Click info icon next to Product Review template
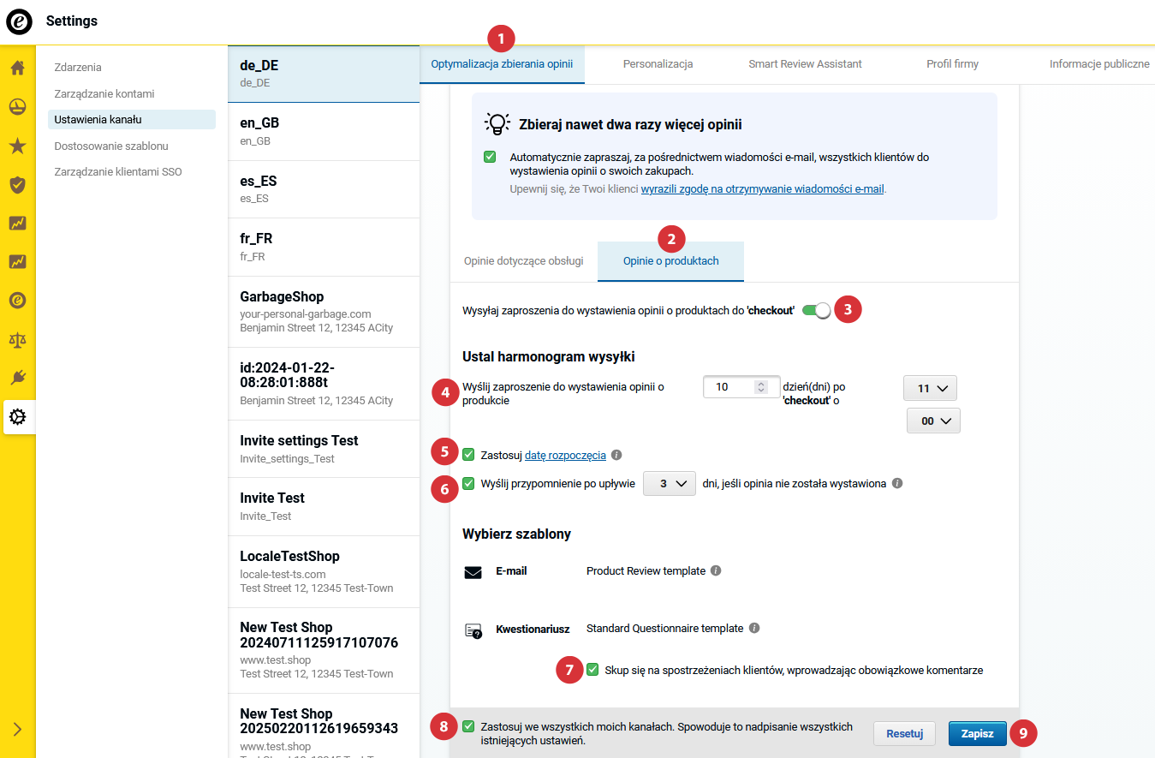The height and width of the screenshot is (758, 1155). point(716,570)
